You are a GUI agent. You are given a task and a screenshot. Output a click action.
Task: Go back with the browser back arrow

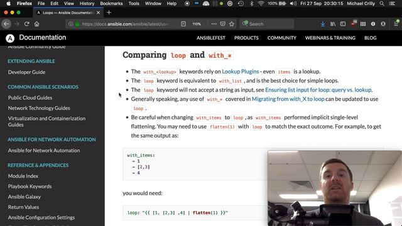6,24
